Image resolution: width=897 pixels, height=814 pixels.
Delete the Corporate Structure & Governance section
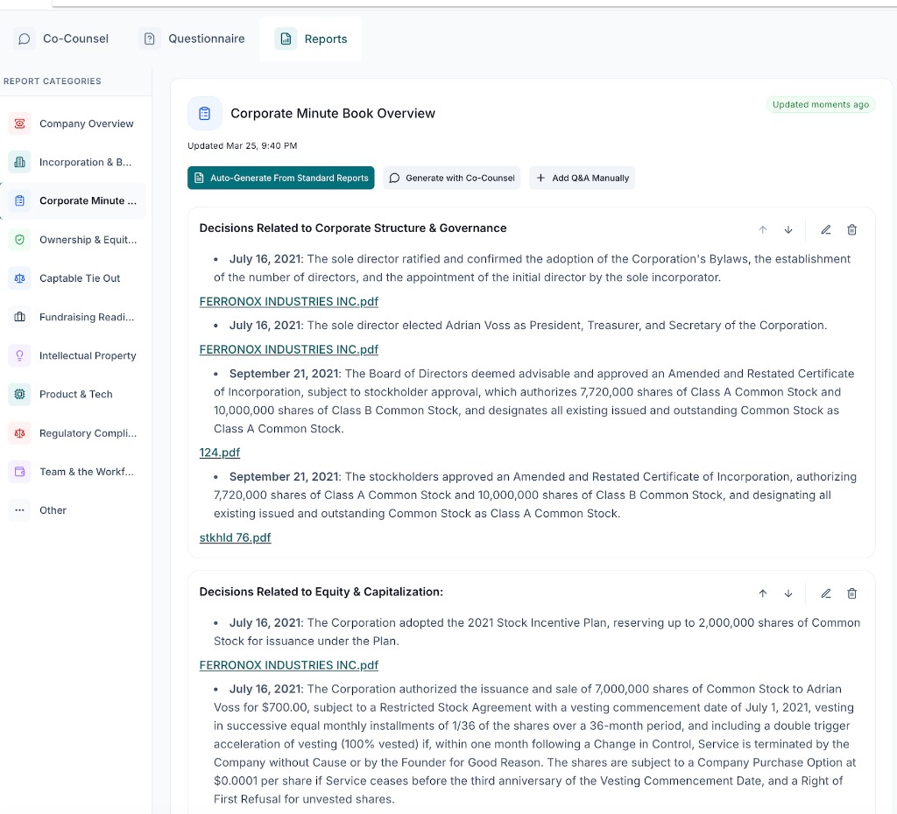click(851, 229)
